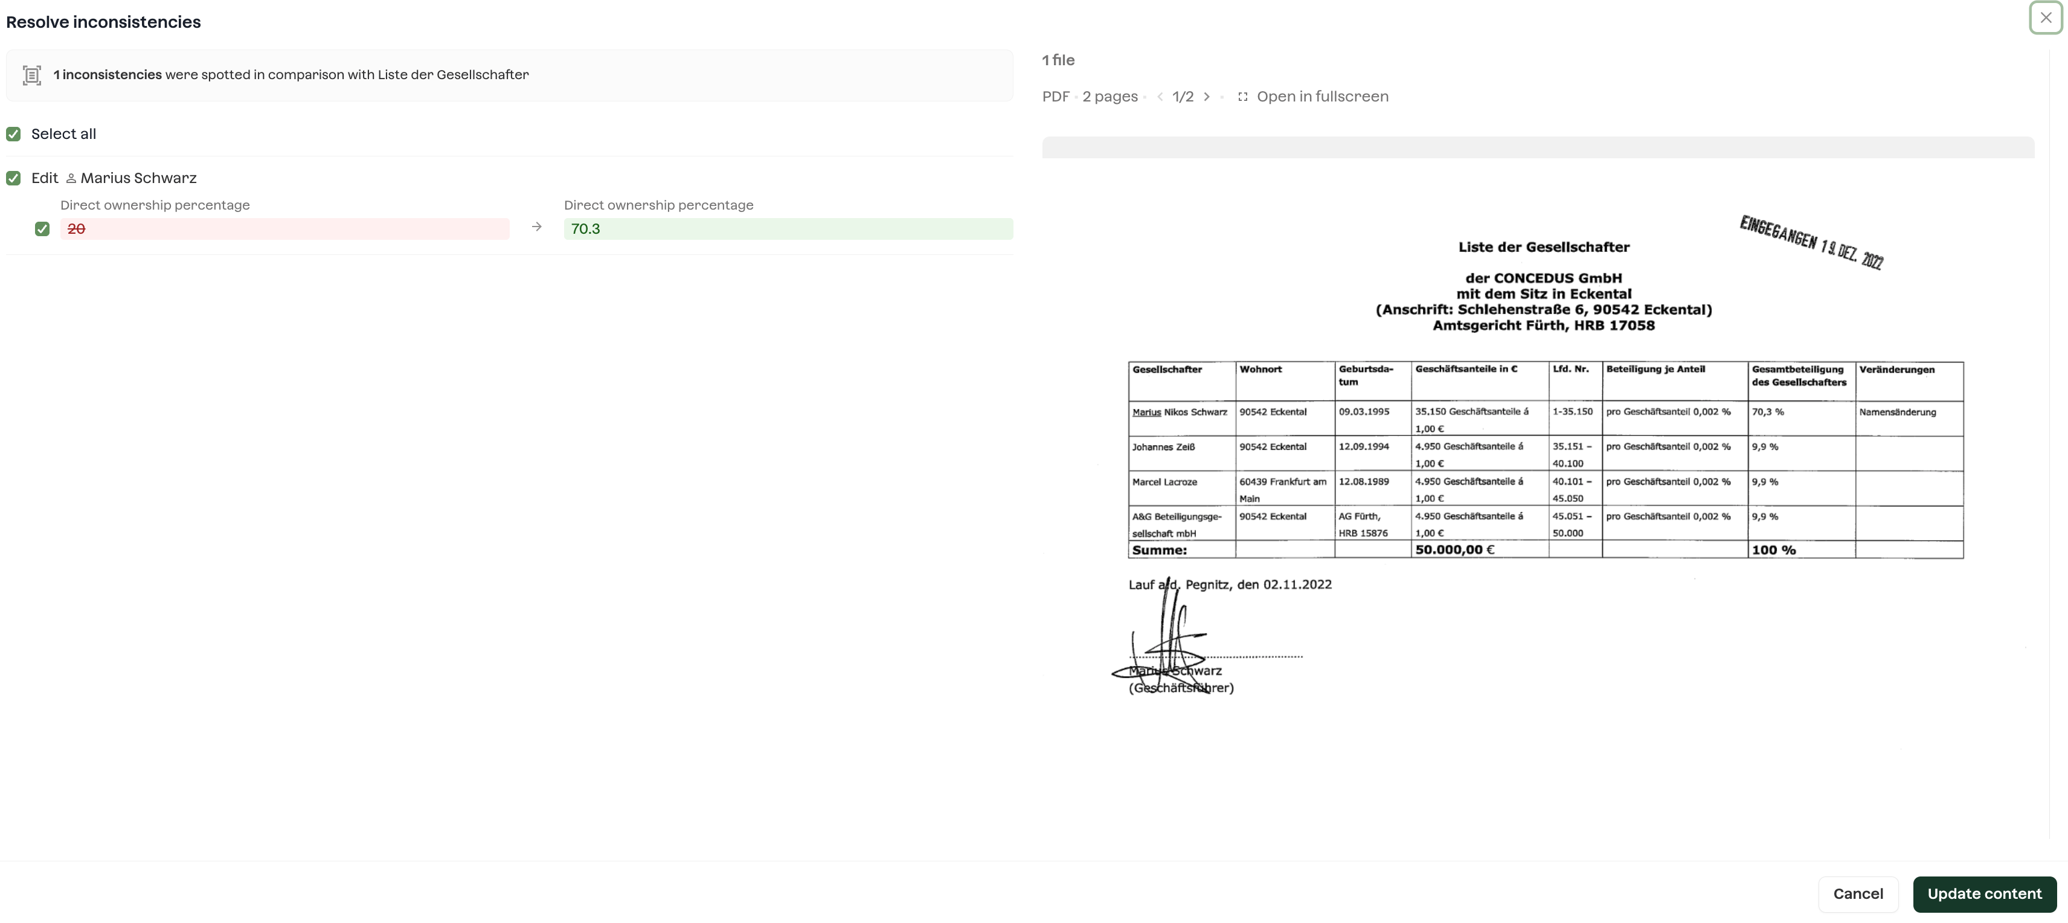Image resolution: width=2068 pixels, height=923 pixels.
Task: Click the old ownership value 20 field
Action: [284, 229]
